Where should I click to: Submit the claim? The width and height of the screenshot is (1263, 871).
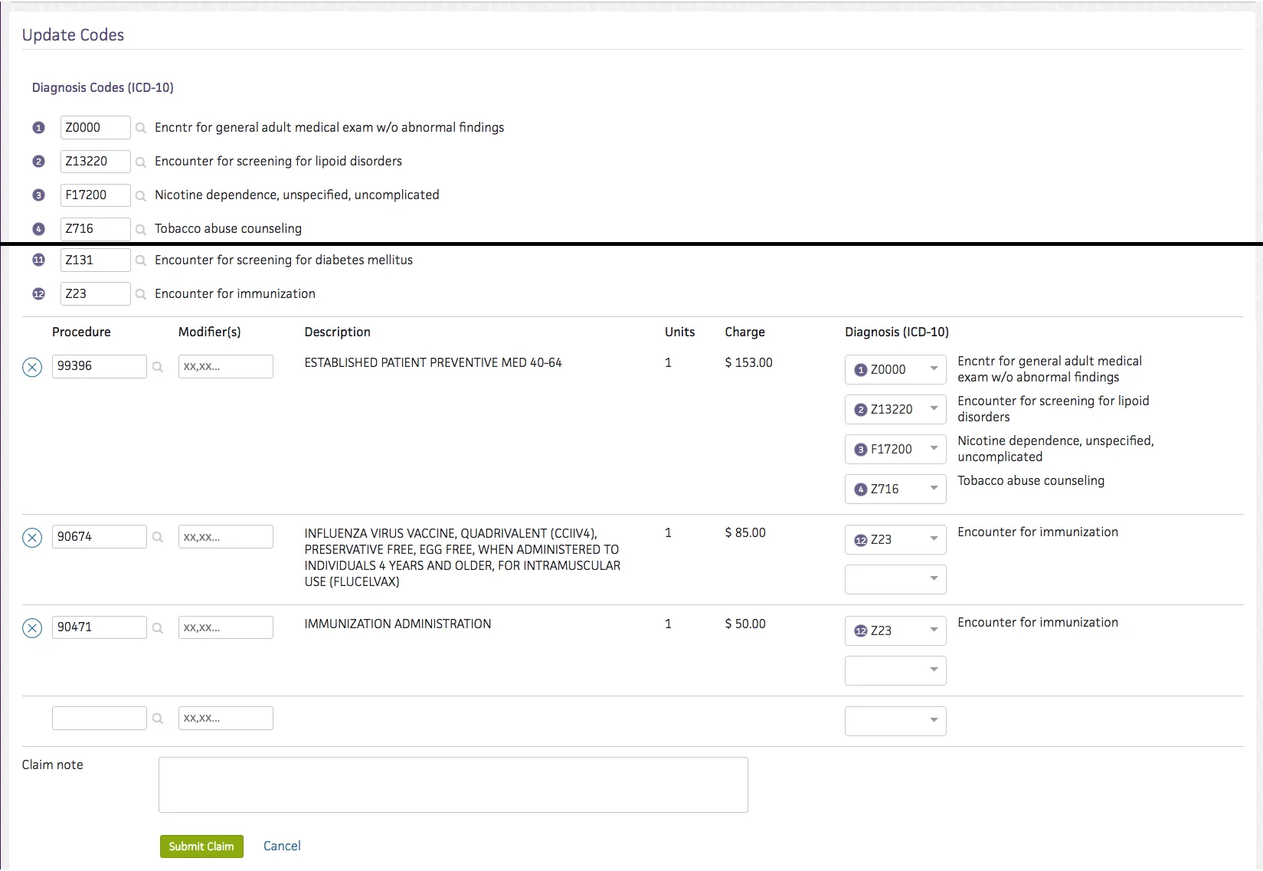(201, 846)
